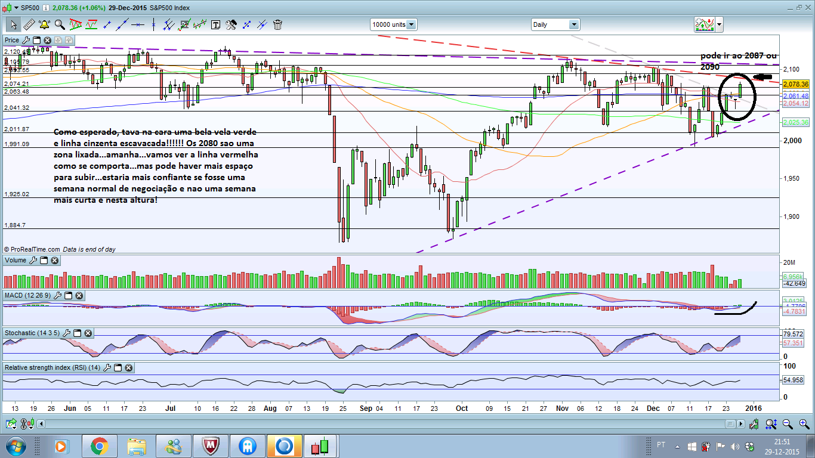The width and height of the screenshot is (815, 458).
Task: Select the text annotation tool
Action: pos(215,24)
